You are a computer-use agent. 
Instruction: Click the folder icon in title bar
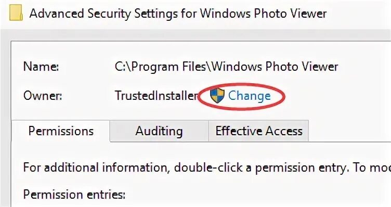pos(16,14)
